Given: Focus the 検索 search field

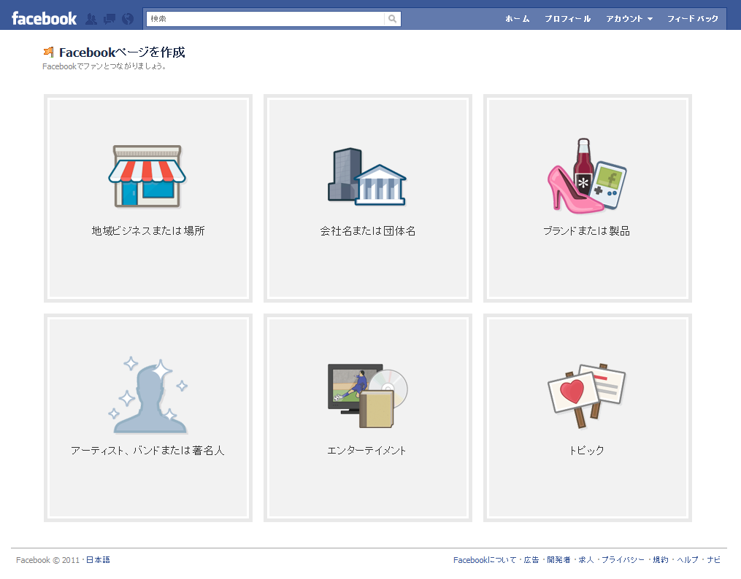Looking at the screenshot, I should click(x=266, y=19).
